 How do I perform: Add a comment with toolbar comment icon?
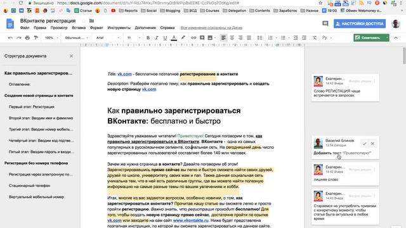click(202, 38)
